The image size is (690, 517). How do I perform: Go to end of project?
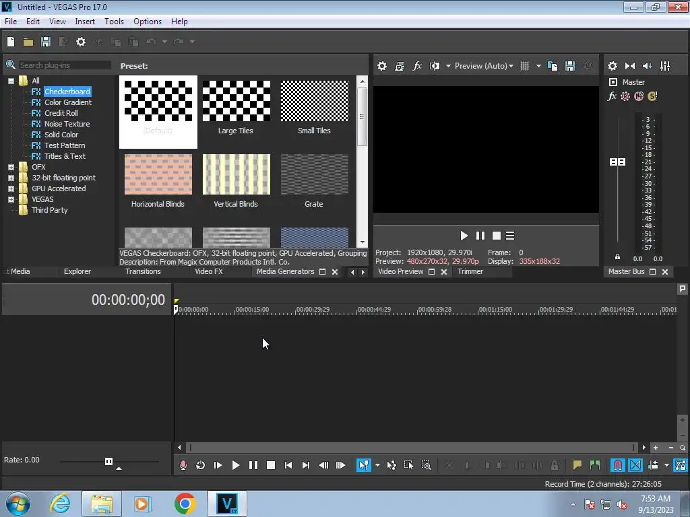(306, 465)
